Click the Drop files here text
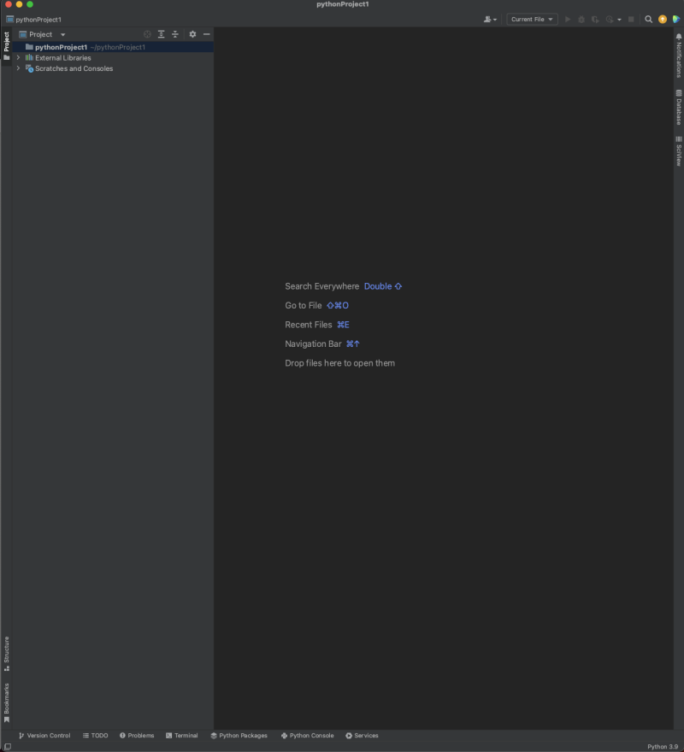Image resolution: width=684 pixels, height=752 pixels. pos(339,363)
